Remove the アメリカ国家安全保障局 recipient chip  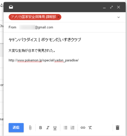pos(59,17)
